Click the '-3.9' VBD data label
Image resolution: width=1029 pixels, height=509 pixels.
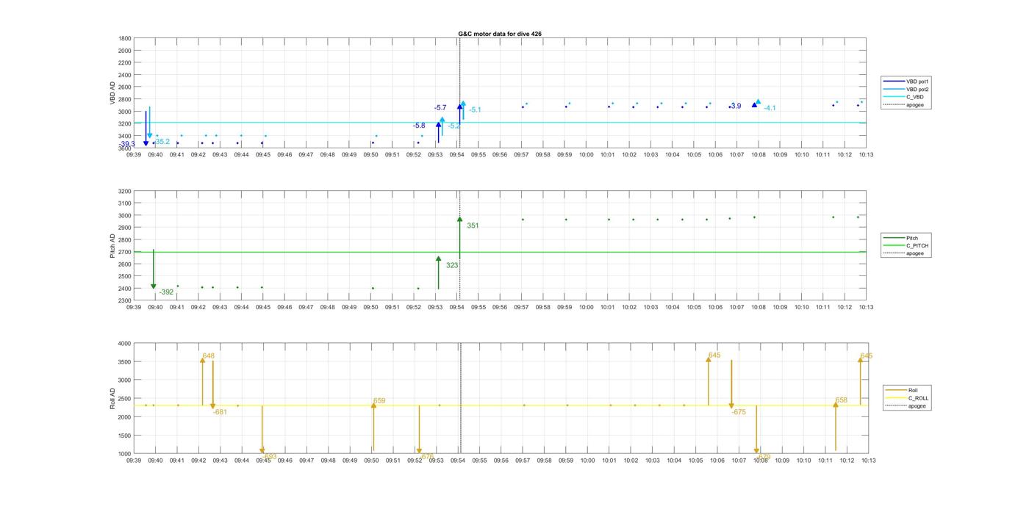tap(735, 106)
